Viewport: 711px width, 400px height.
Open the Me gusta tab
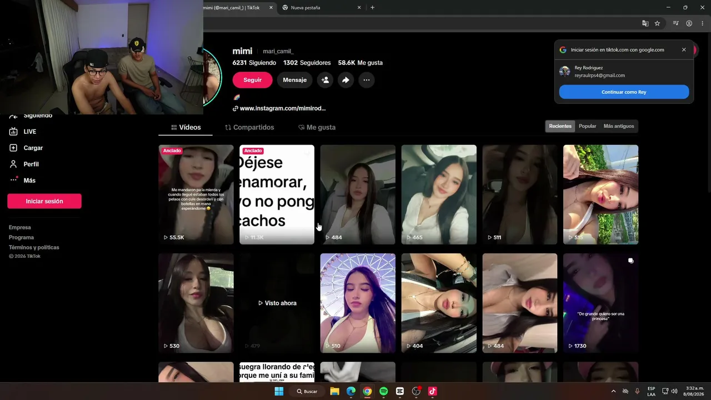pos(317,127)
